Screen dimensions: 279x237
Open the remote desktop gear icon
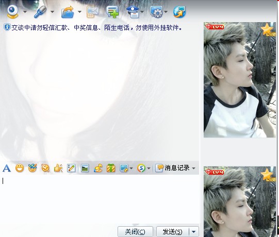156,12
